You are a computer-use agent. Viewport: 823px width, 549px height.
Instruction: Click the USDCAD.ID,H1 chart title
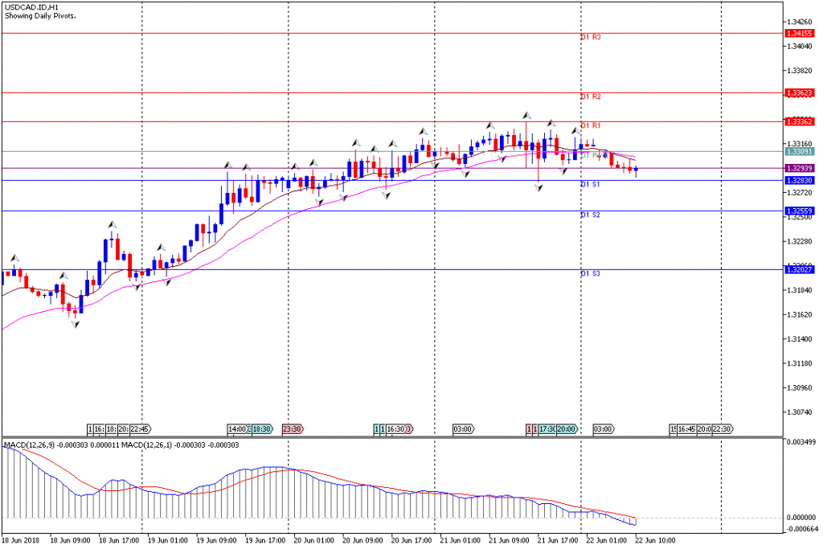click(32, 8)
